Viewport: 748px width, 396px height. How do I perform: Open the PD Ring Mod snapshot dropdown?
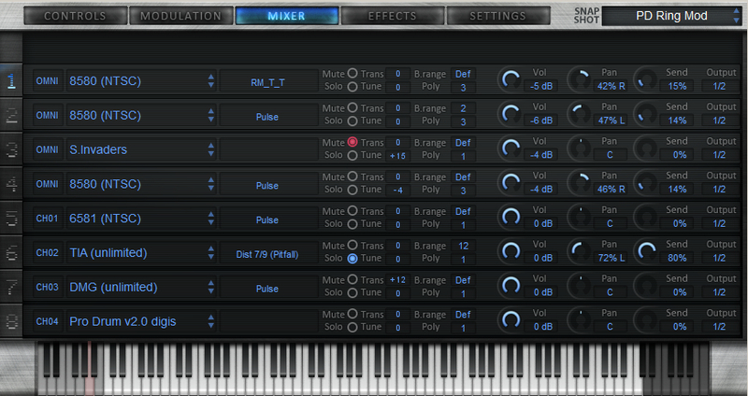(671, 16)
